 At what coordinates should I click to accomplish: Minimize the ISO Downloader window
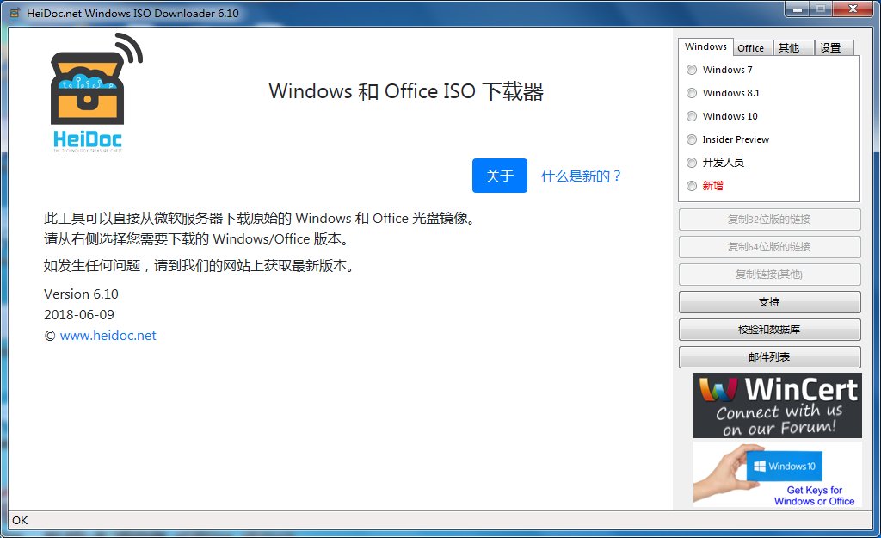click(797, 9)
